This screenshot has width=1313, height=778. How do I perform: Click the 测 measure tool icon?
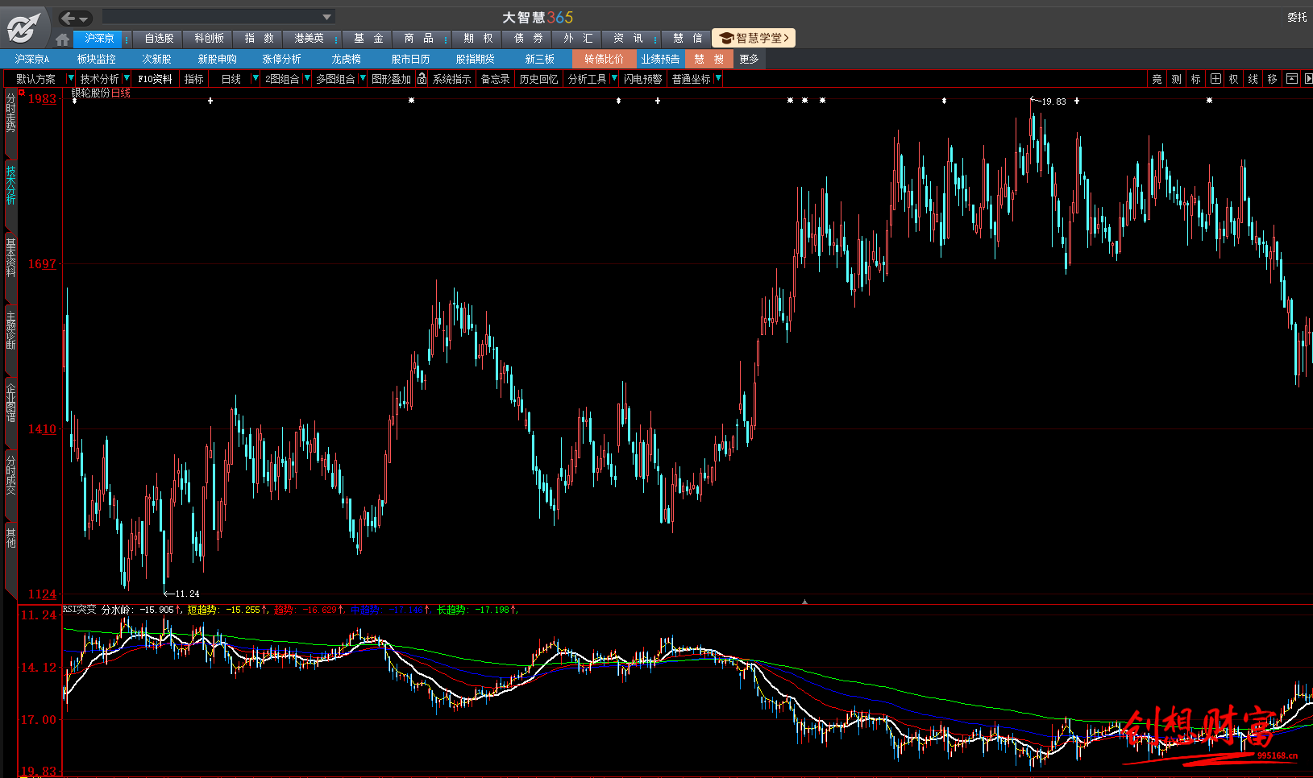(1176, 78)
